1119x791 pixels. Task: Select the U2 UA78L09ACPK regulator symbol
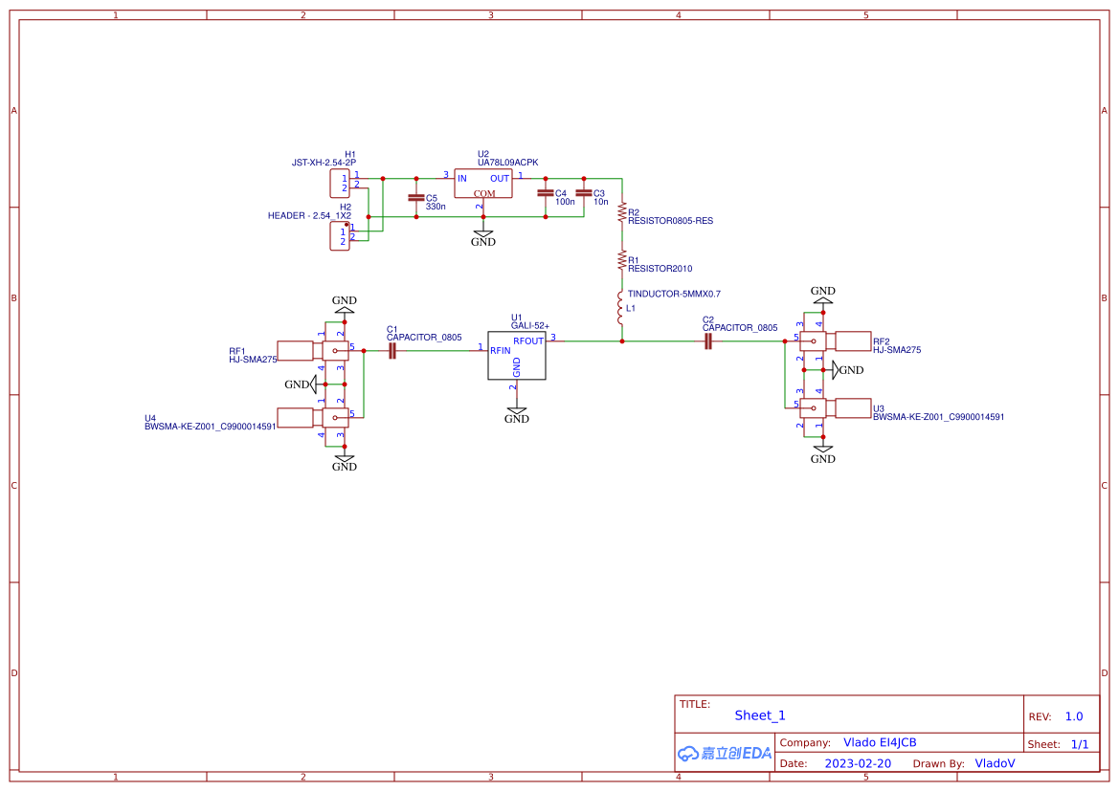[x=483, y=184]
